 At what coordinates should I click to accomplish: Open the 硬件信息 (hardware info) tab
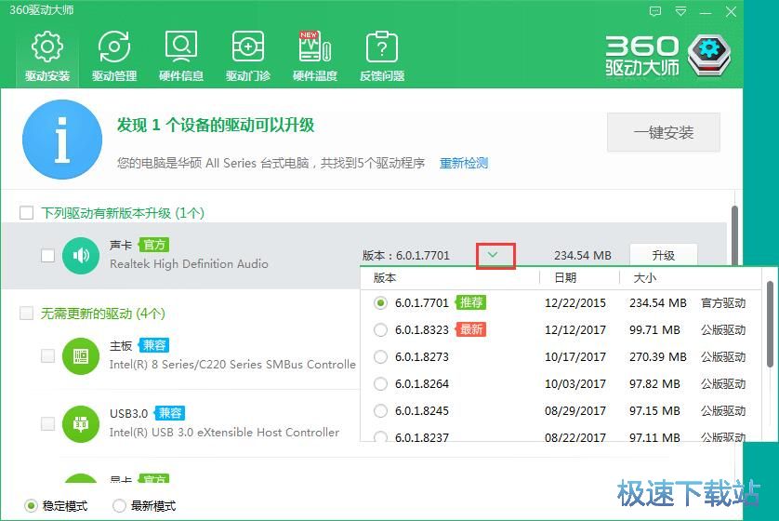coord(181,56)
